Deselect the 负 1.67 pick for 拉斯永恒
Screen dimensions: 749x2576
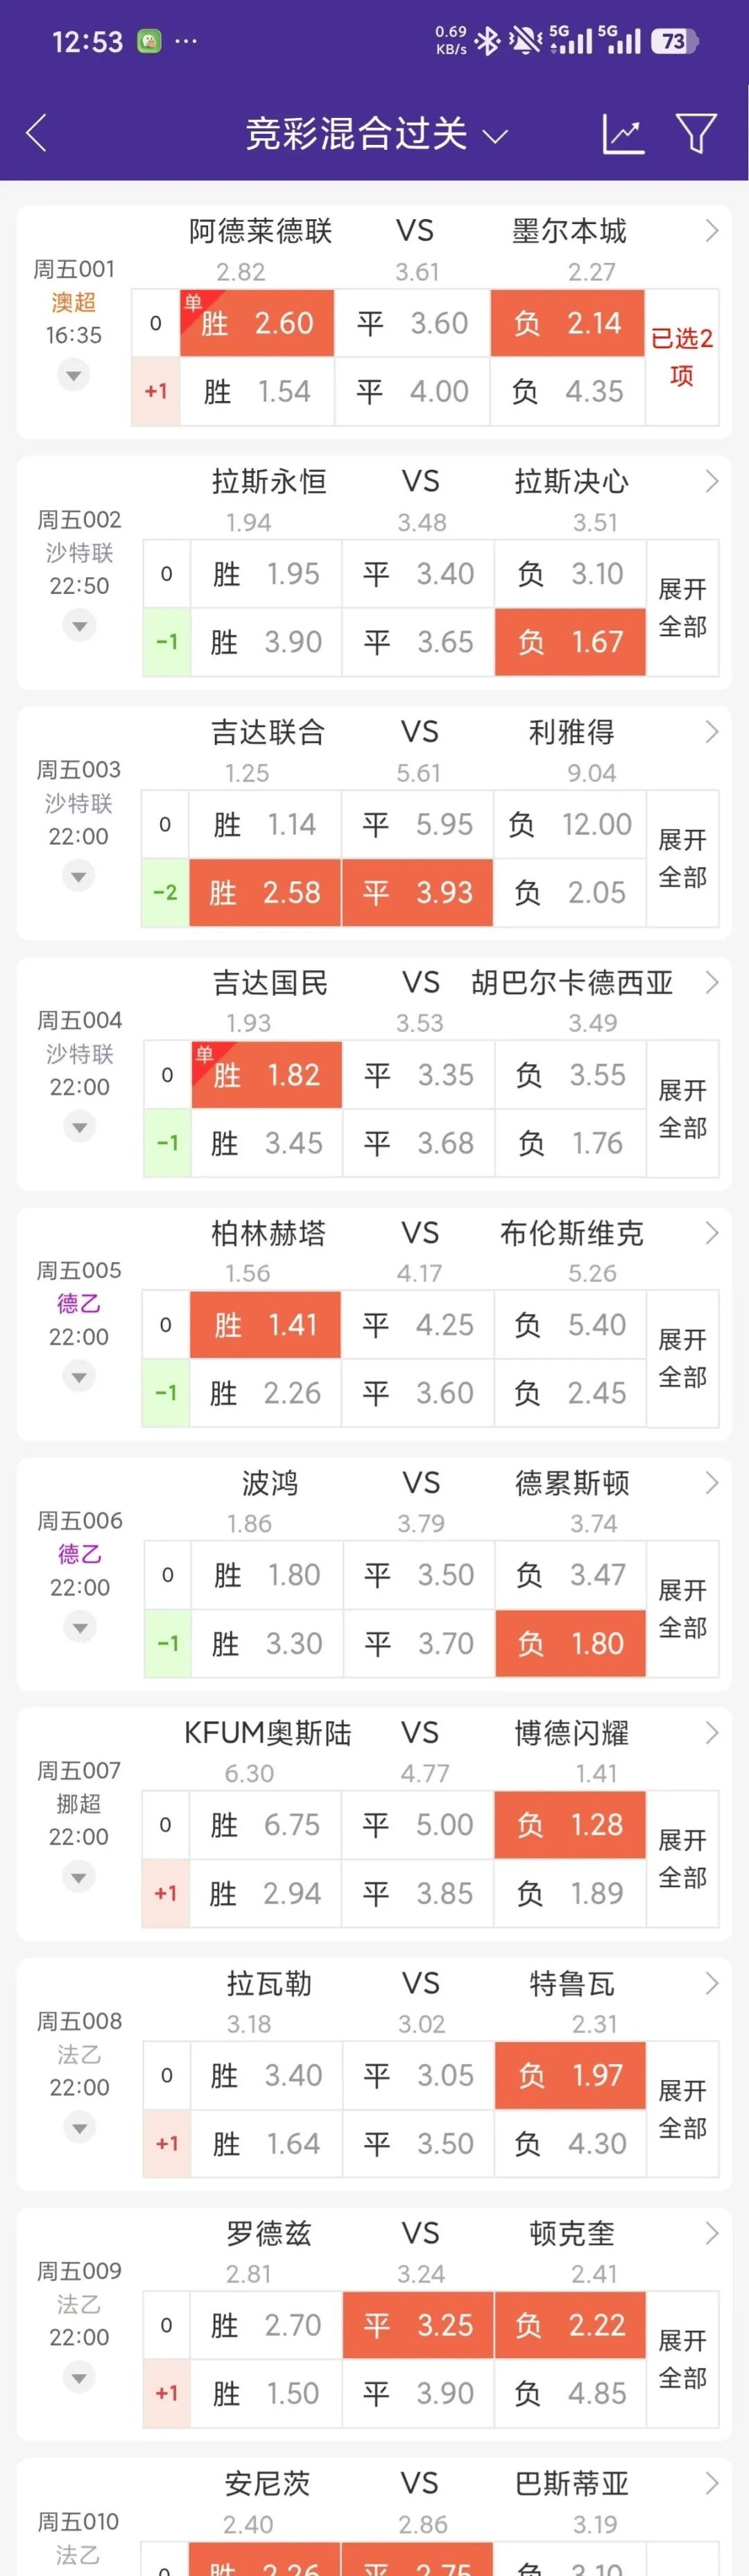(570, 641)
